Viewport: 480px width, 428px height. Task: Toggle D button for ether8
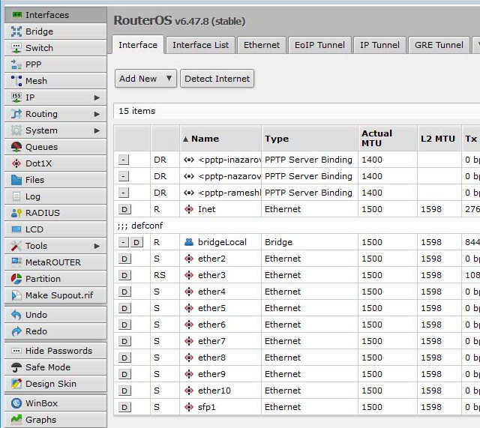(124, 358)
